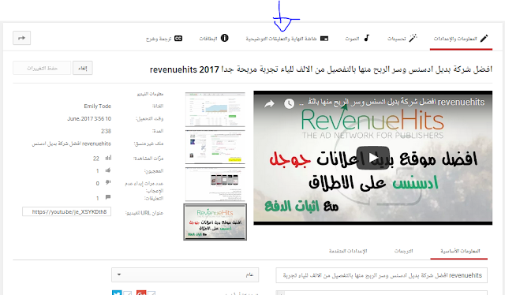Screen dimensions: 505x295
Task: Click the duration value '2:38'
Action: pos(106,131)
